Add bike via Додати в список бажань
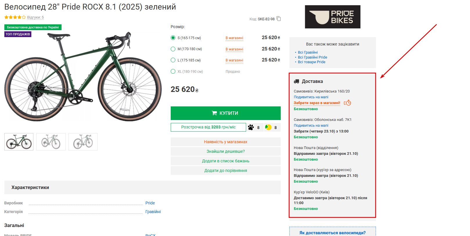Viewport: 470px width, 236px height. pyautogui.click(x=226, y=161)
